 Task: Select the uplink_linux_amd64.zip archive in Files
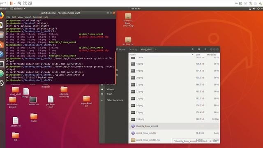174,140
